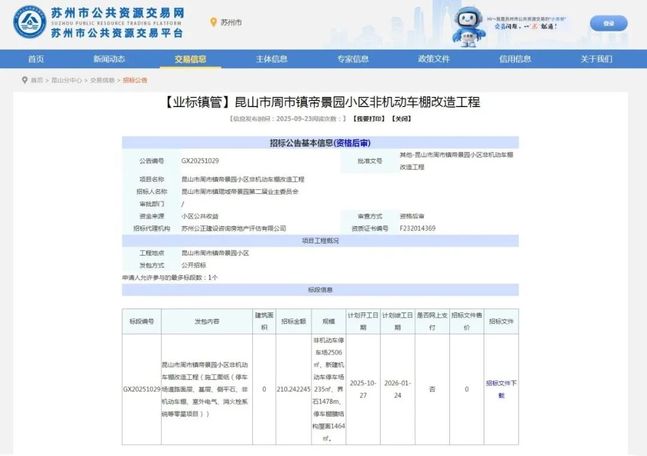Click the review method value 资格后审
The width and height of the screenshot is (647, 456).
[x=412, y=216]
